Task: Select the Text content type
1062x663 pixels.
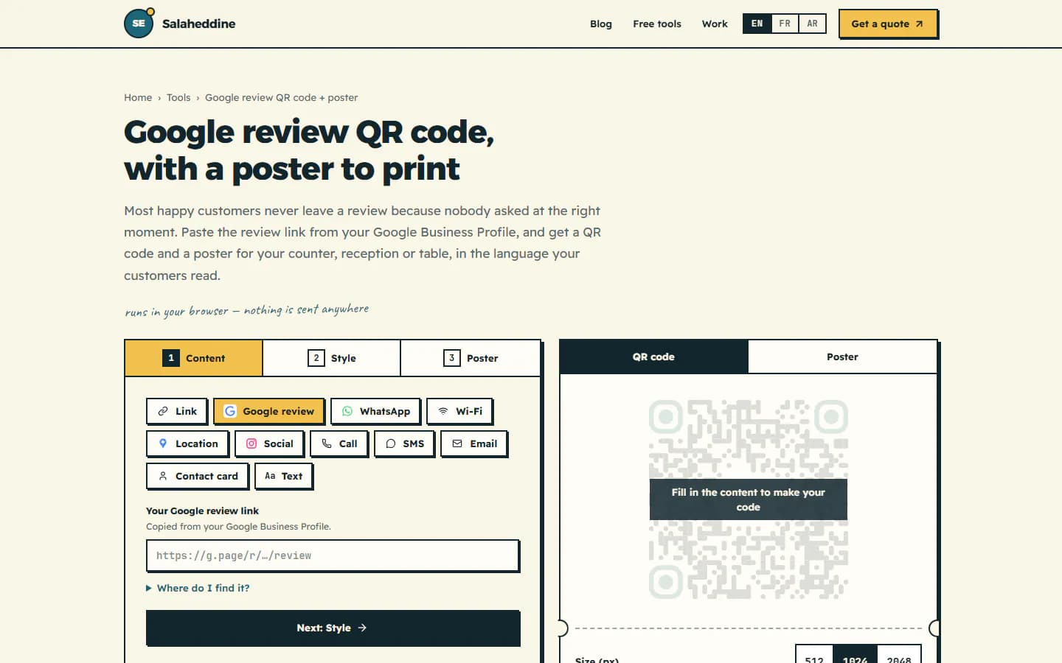Action: click(284, 476)
